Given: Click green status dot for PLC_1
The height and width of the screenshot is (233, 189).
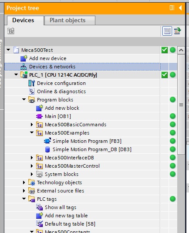Looking at the screenshot, I should click(172, 75).
